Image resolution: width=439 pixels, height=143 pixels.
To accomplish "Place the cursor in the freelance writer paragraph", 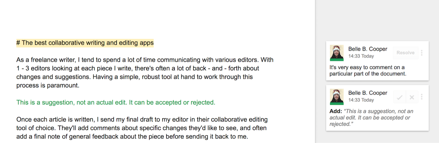I will click(143, 68).
